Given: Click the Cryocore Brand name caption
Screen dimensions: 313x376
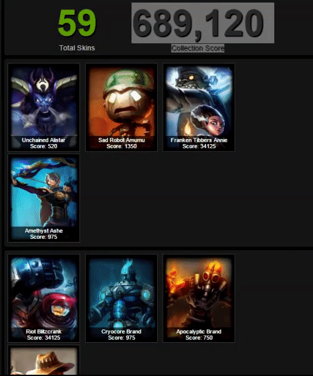Looking at the screenshot, I should point(121,332).
